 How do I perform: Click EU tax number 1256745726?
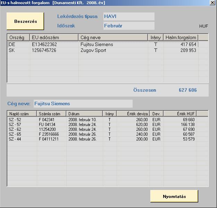(x=44, y=50)
